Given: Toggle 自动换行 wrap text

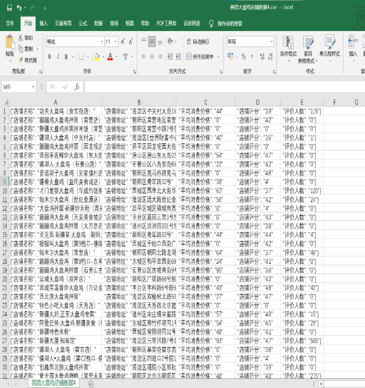Looking at the screenshot, I should 198,41.
